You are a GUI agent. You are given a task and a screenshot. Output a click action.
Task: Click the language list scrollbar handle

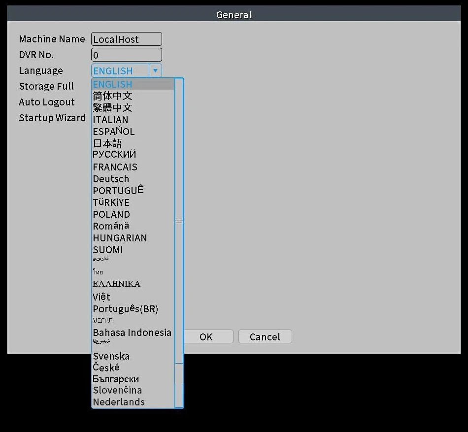pos(179,221)
